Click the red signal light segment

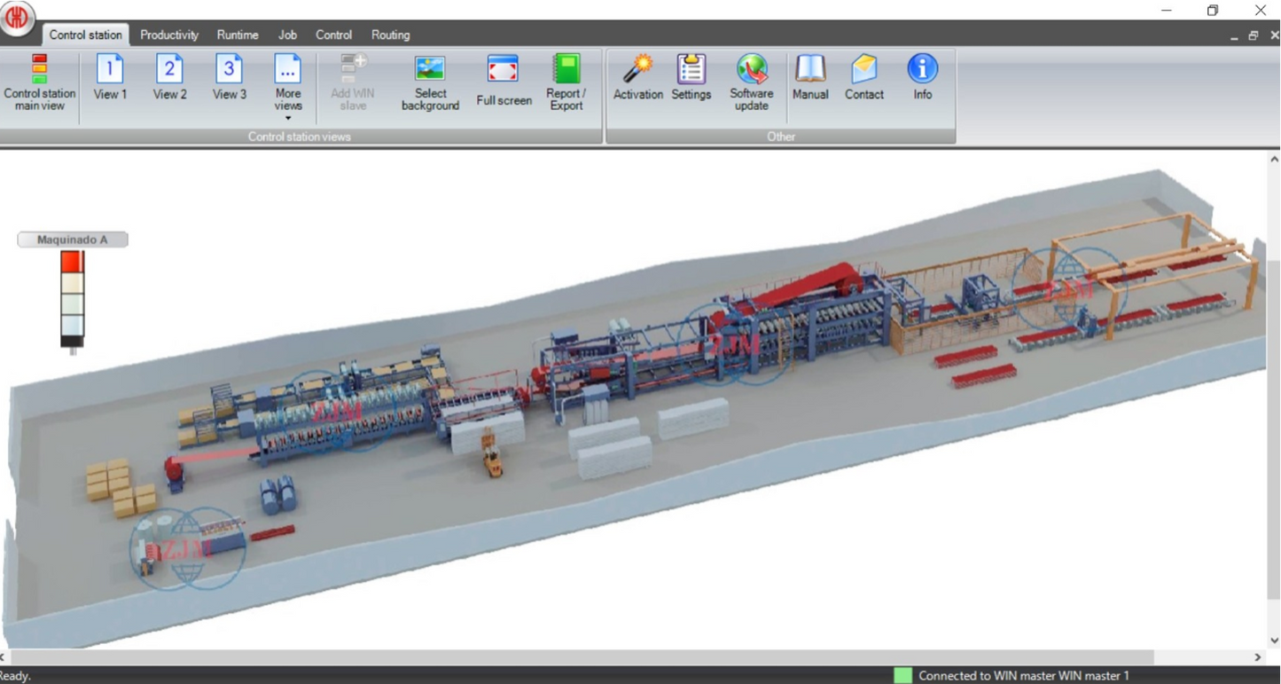tap(72, 262)
